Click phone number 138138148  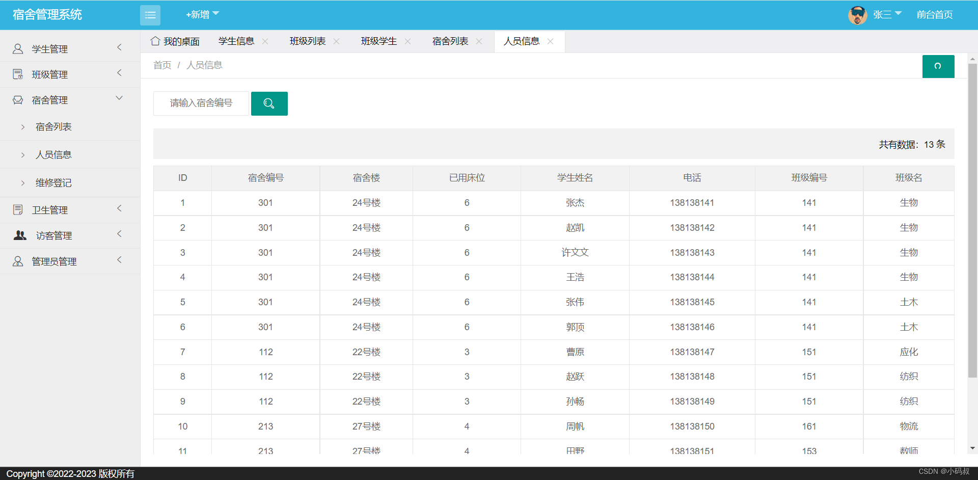pos(692,377)
